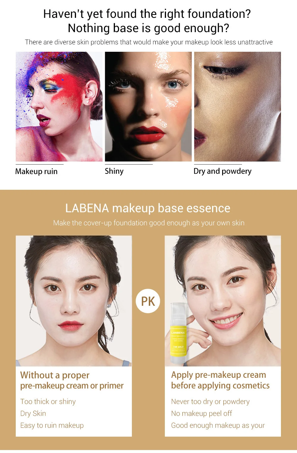Open the Shiny face photo

click(x=148, y=106)
